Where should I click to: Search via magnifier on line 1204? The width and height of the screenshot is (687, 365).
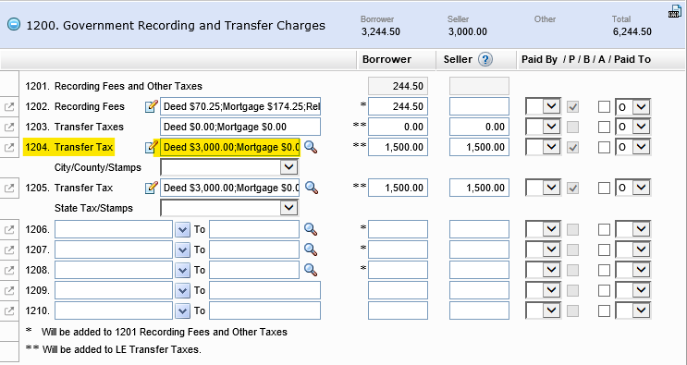coord(311,147)
